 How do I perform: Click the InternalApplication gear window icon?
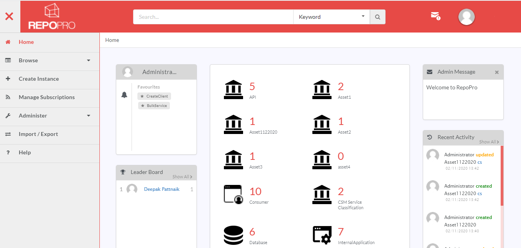[x=322, y=235]
